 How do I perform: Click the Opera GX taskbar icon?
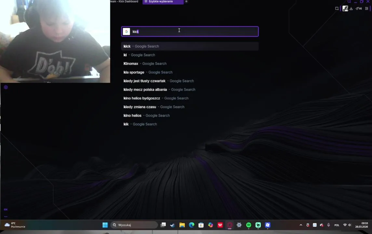pyautogui.click(x=230, y=225)
